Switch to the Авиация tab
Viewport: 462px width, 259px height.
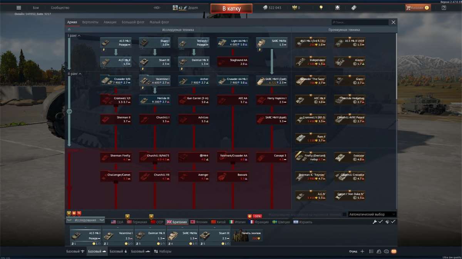click(x=110, y=22)
